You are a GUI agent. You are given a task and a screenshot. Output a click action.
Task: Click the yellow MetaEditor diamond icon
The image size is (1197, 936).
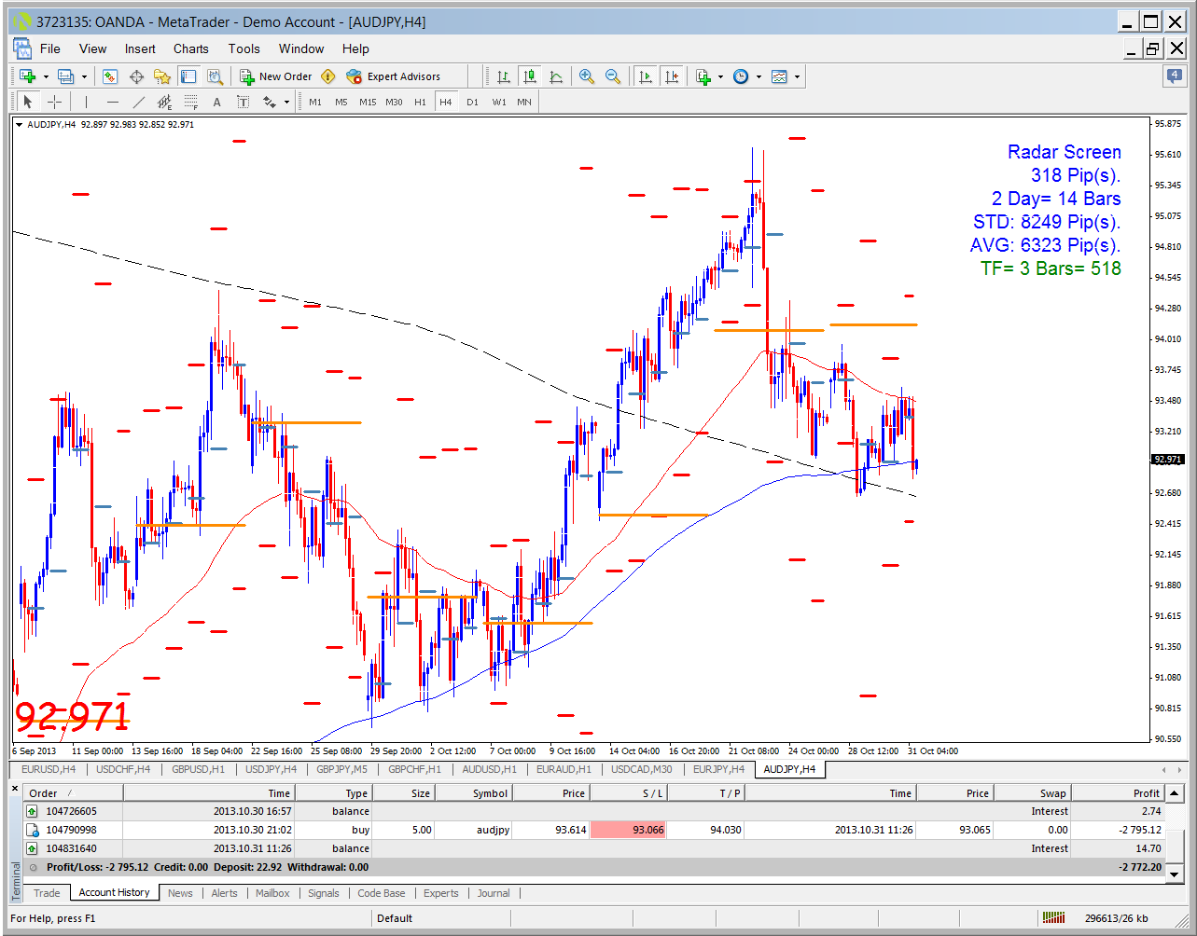[x=327, y=76]
